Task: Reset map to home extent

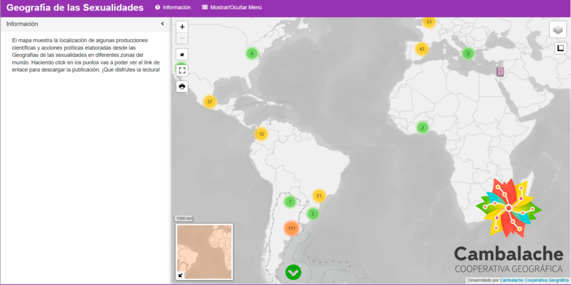Action: 182,55
